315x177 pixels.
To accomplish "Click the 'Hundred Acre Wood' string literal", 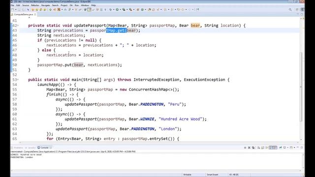I will click(181, 119).
